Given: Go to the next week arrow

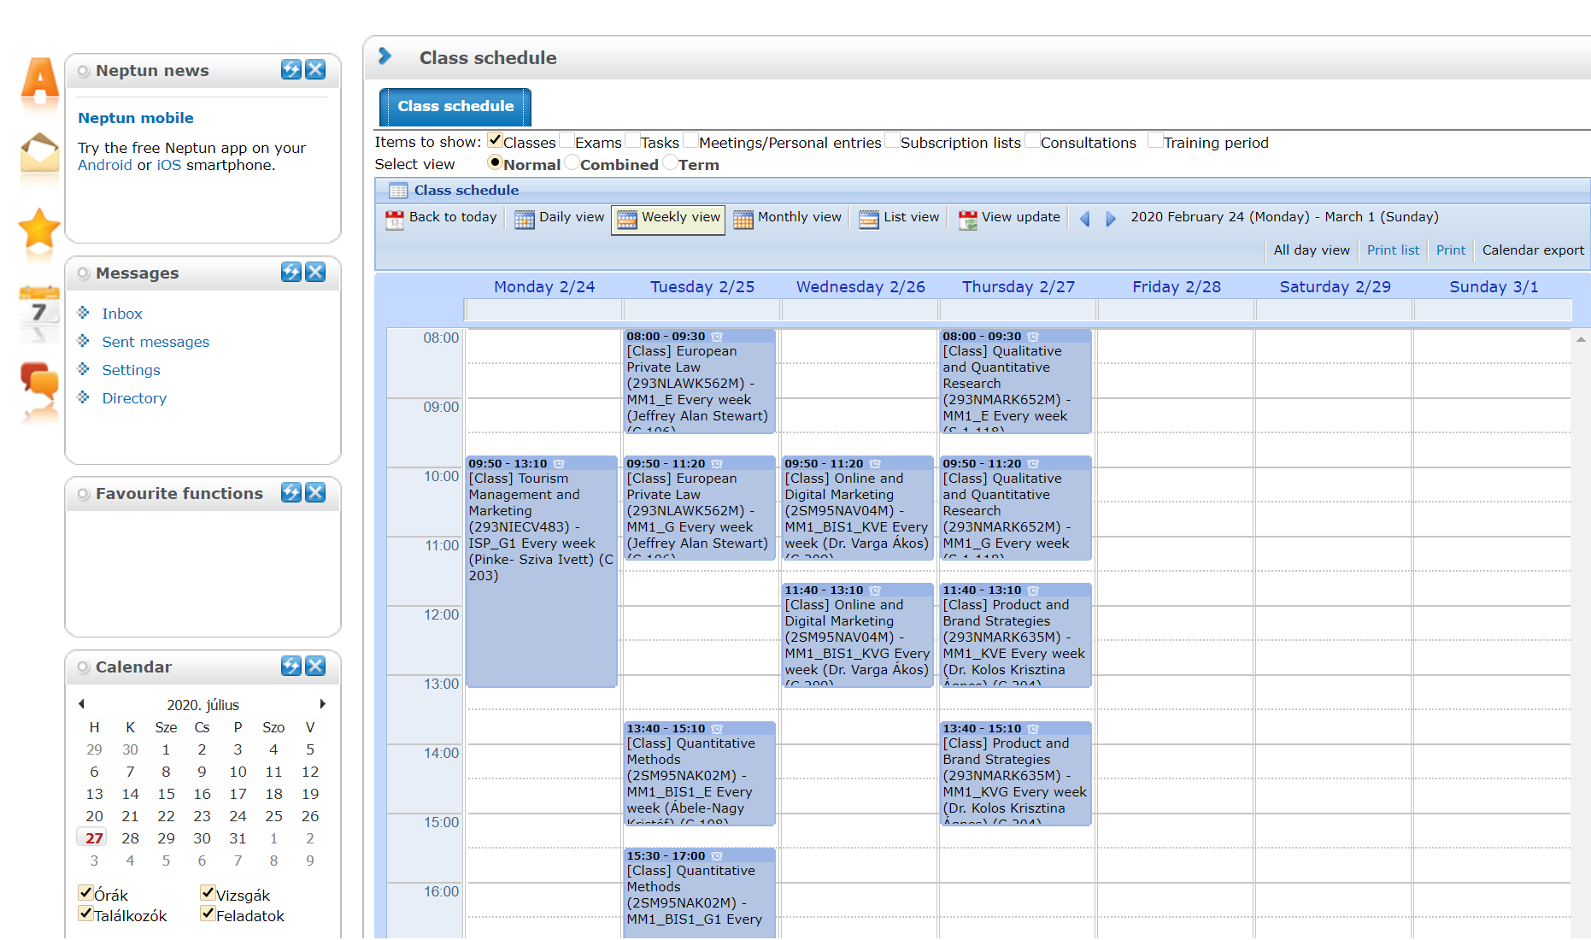Looking at the screenshot, I should pyautogui.click(x=1111, y=219).
